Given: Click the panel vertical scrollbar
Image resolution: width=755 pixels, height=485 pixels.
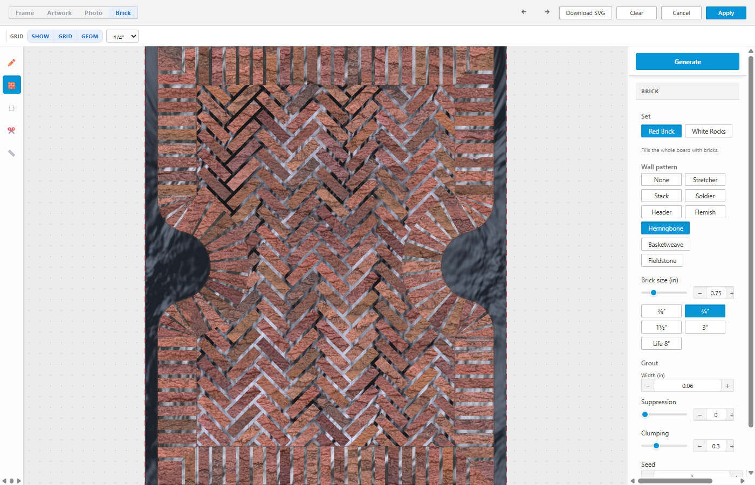Looking at the screenshot, I should pos(751,242).
